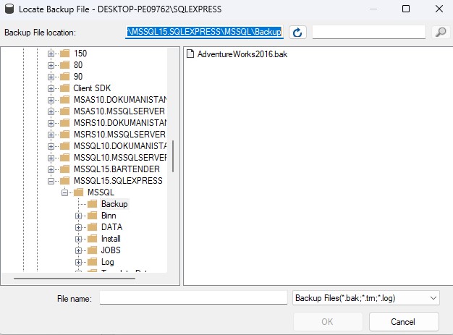
Task: Select the MSSQL folder label
Action: click(x=101, y=192)
